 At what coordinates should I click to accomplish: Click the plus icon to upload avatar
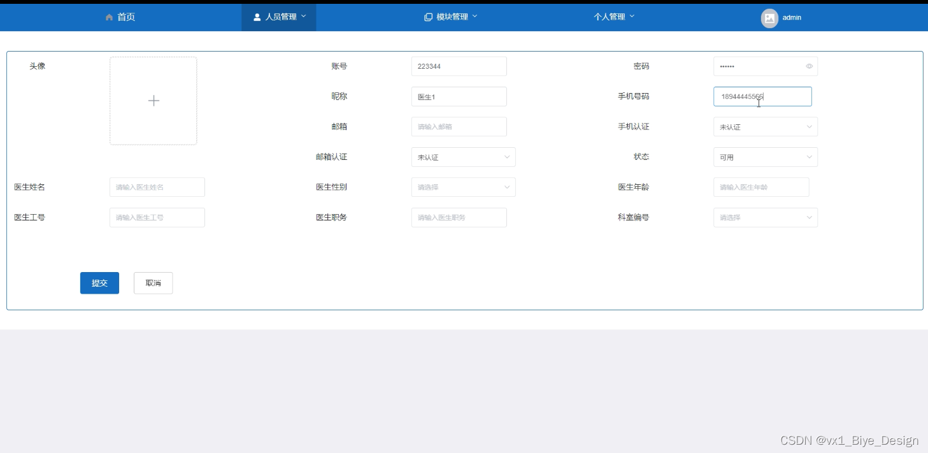pyautogui.click(x=153, y=101)
